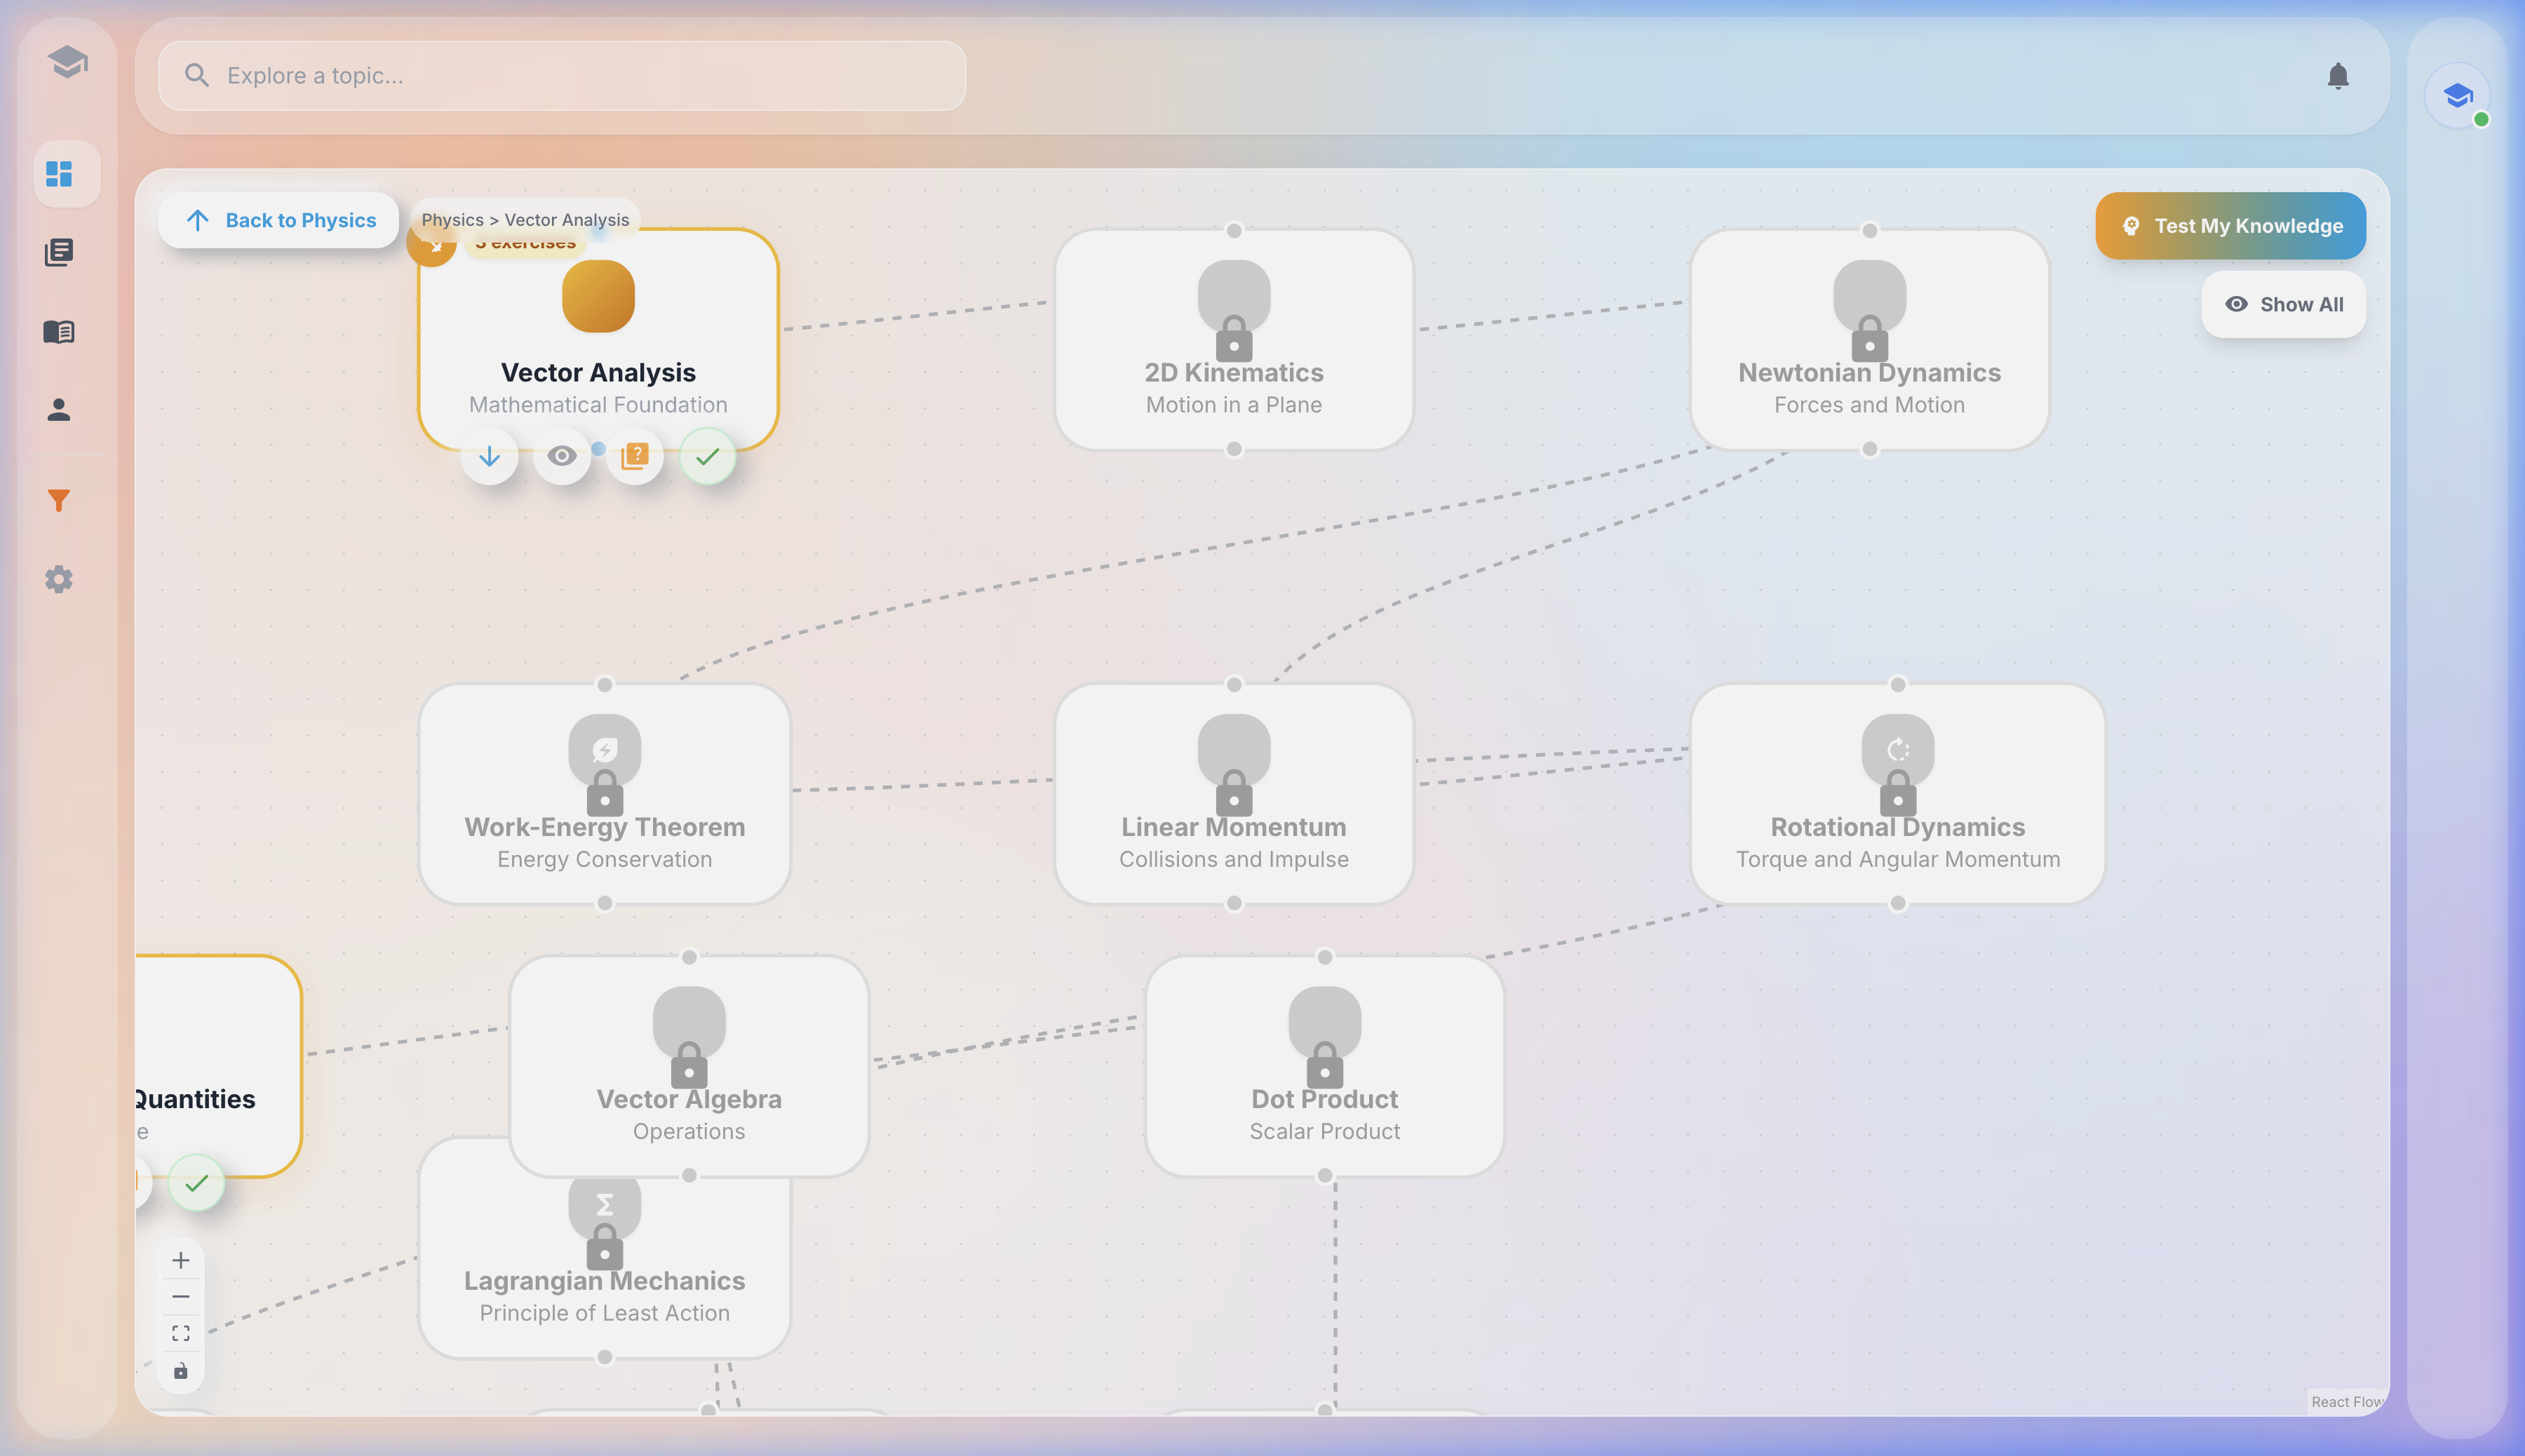Viewport: 2525px width, 1456px height.
Task: Zoom in using the plus control
Action: (x=181, y=1260)
